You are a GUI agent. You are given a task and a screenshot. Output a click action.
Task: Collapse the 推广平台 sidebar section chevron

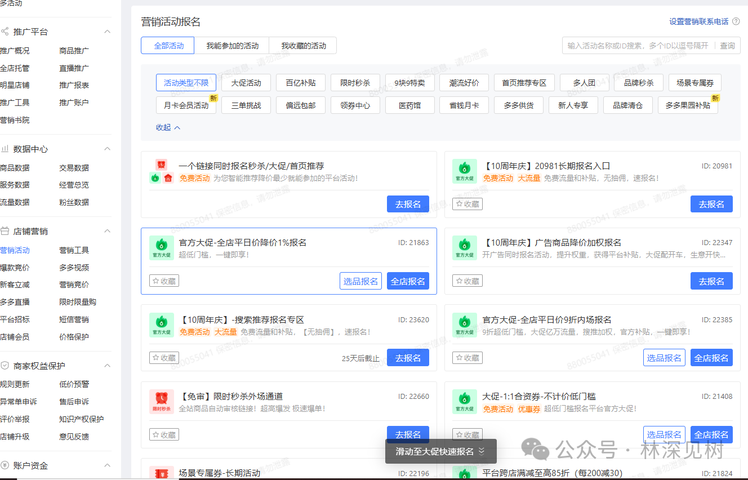point(108,32)
